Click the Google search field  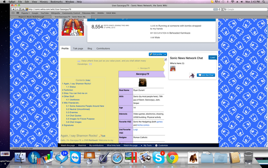[245, 9]
